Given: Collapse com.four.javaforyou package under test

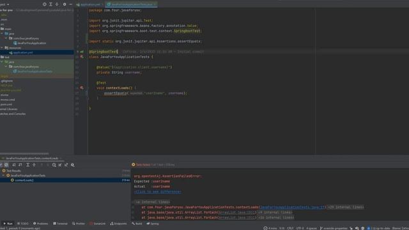Looking at the screenshot, I should pyautogui.click(x=6, y=66).
